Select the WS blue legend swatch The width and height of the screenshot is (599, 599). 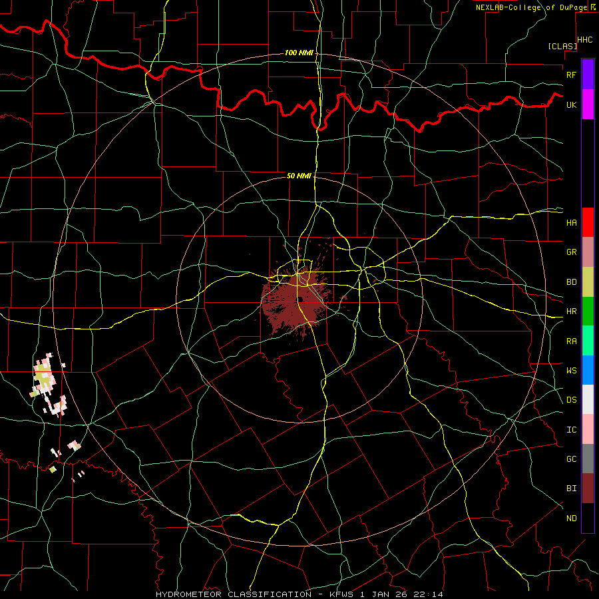588,370
